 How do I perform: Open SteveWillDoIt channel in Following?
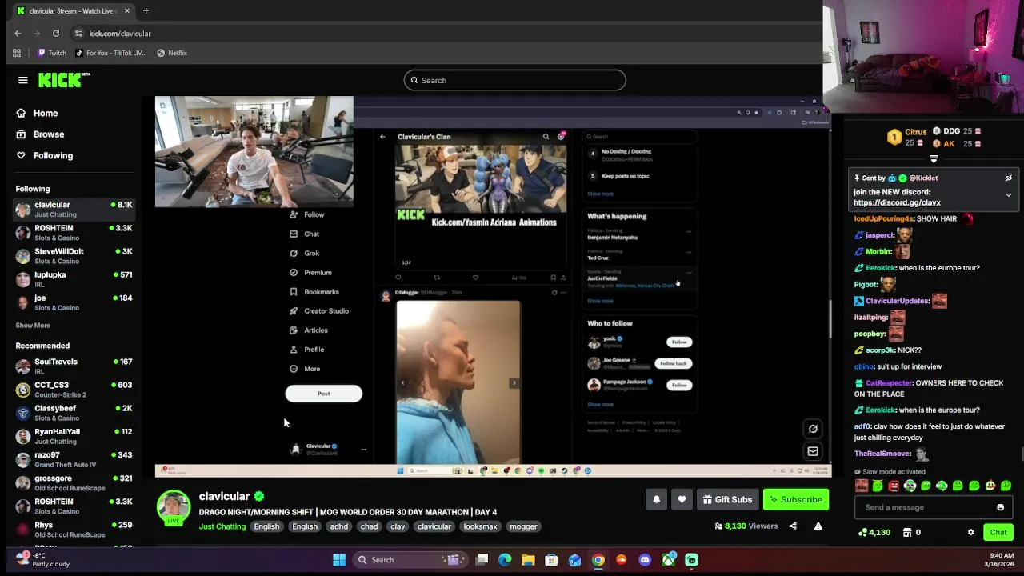tap(74, 256)
